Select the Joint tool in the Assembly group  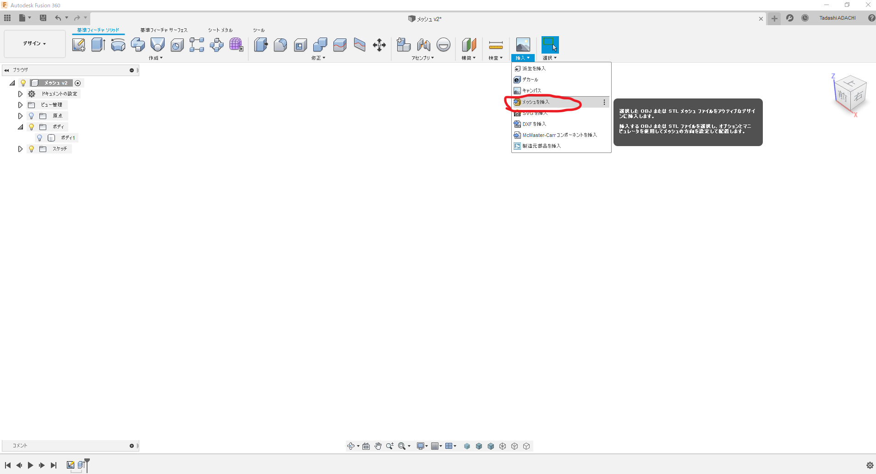point(424,45)
